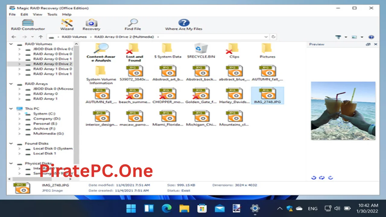Select the CHOPPER_mo JPG file
The height and width of the screenshot is (217, 386).
click(168, 96)
